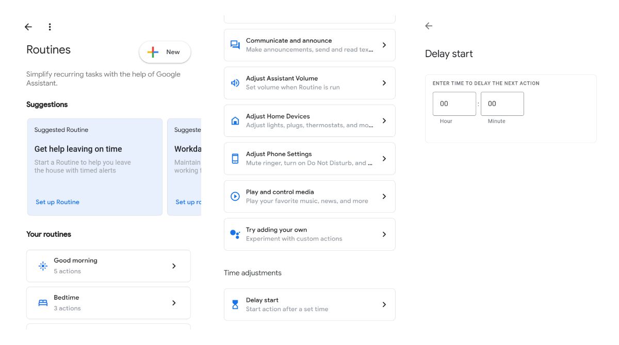Click the Delay start hourglass icon
Screen dimensions: 619x345
click(x=235, y=304)
